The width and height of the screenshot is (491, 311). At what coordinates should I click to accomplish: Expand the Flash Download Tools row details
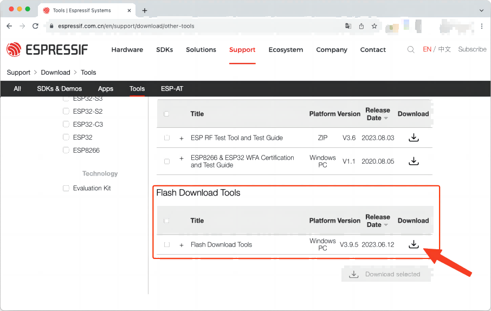[182, 245]
